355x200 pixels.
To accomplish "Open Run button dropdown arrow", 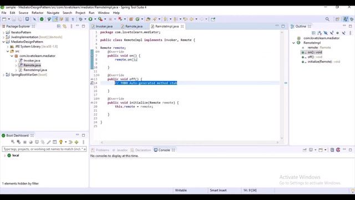I will coord(95,19).
